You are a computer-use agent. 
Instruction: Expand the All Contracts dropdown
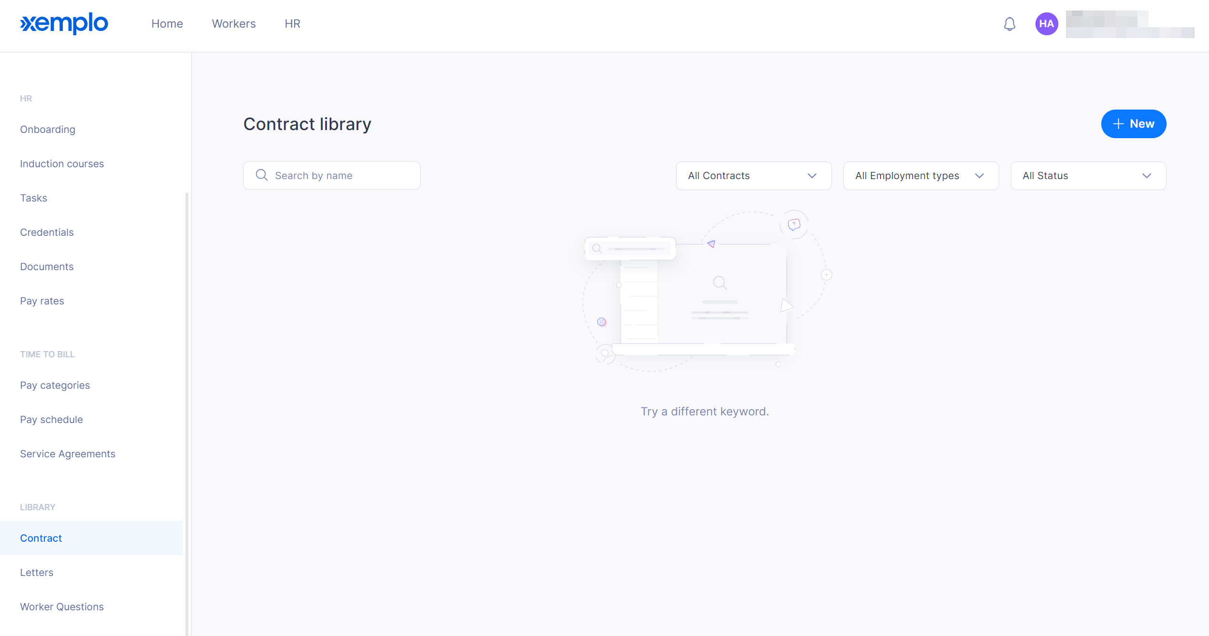point(753,176)
